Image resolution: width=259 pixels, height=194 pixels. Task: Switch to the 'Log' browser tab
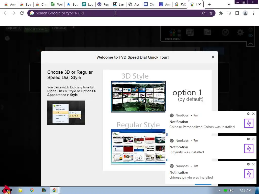coord(88,5)
